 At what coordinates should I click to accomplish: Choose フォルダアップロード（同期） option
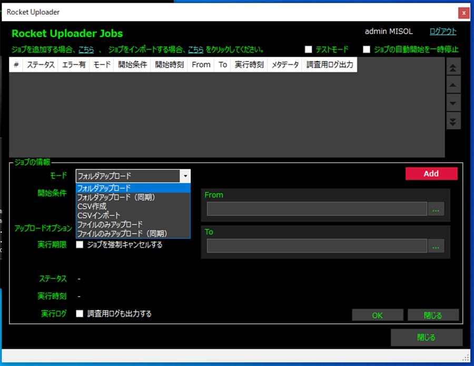[133, 197]
